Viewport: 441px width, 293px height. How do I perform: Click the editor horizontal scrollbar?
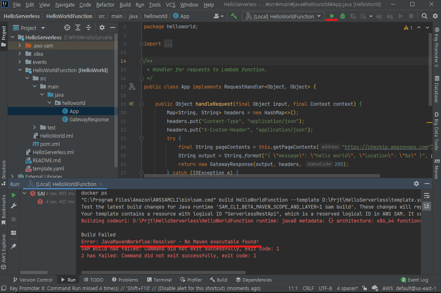click(x=262, y=176)
